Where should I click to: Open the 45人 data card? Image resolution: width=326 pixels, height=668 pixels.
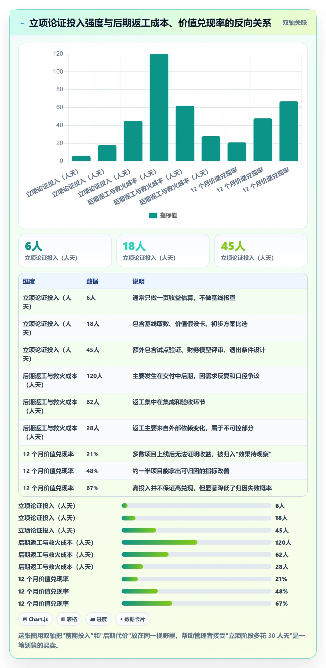261,250
